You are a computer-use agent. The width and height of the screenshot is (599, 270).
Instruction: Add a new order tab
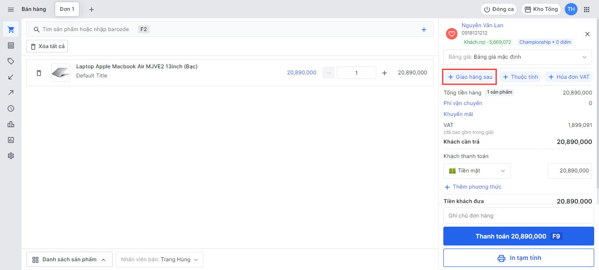click(x=92, y=9)
